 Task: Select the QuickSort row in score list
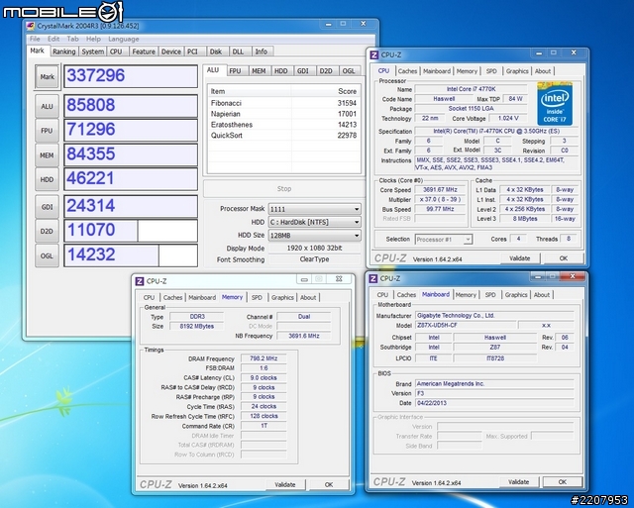(284, 136)
